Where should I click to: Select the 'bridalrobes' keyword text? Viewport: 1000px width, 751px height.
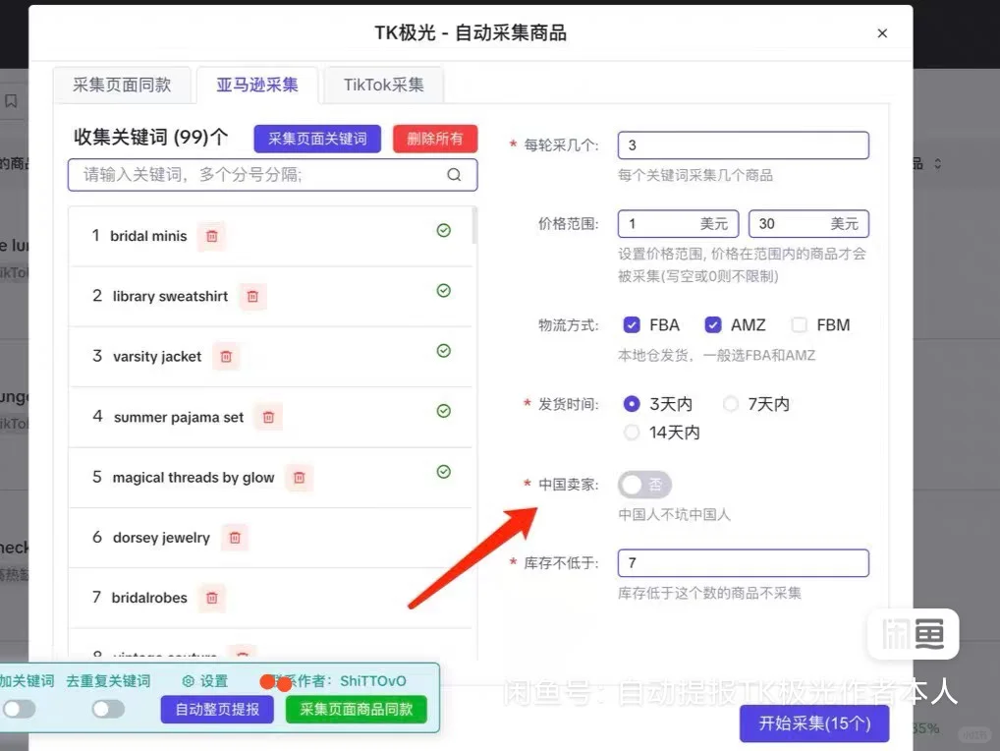click(x=149, y=598)
